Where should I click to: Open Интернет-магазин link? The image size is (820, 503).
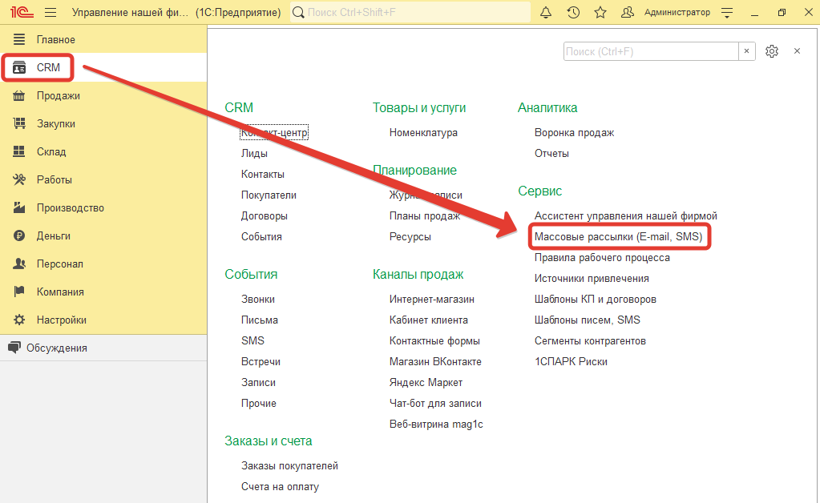(x=432, y=300)
